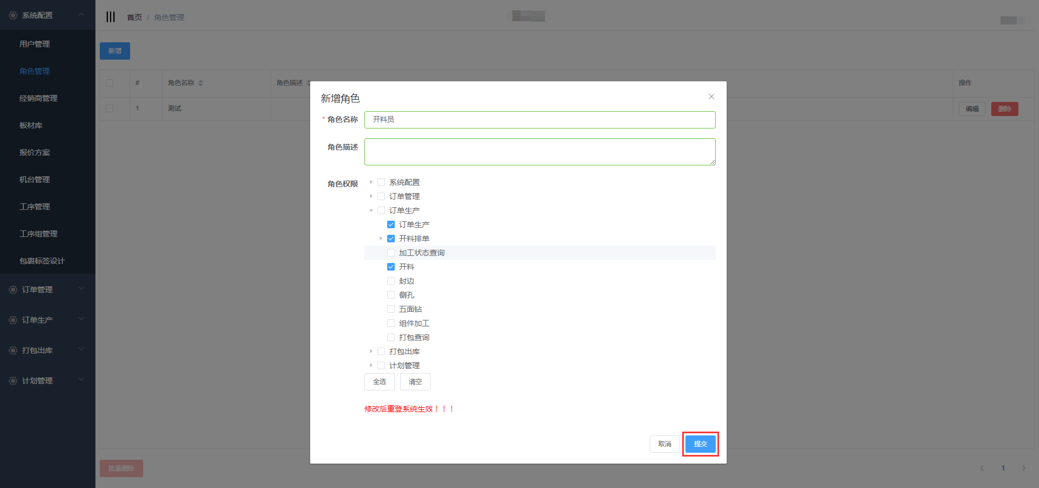The image size is (1039, 488).
Task: Click the 订单管理 sidebar gear icon
Action: [13, 290]
